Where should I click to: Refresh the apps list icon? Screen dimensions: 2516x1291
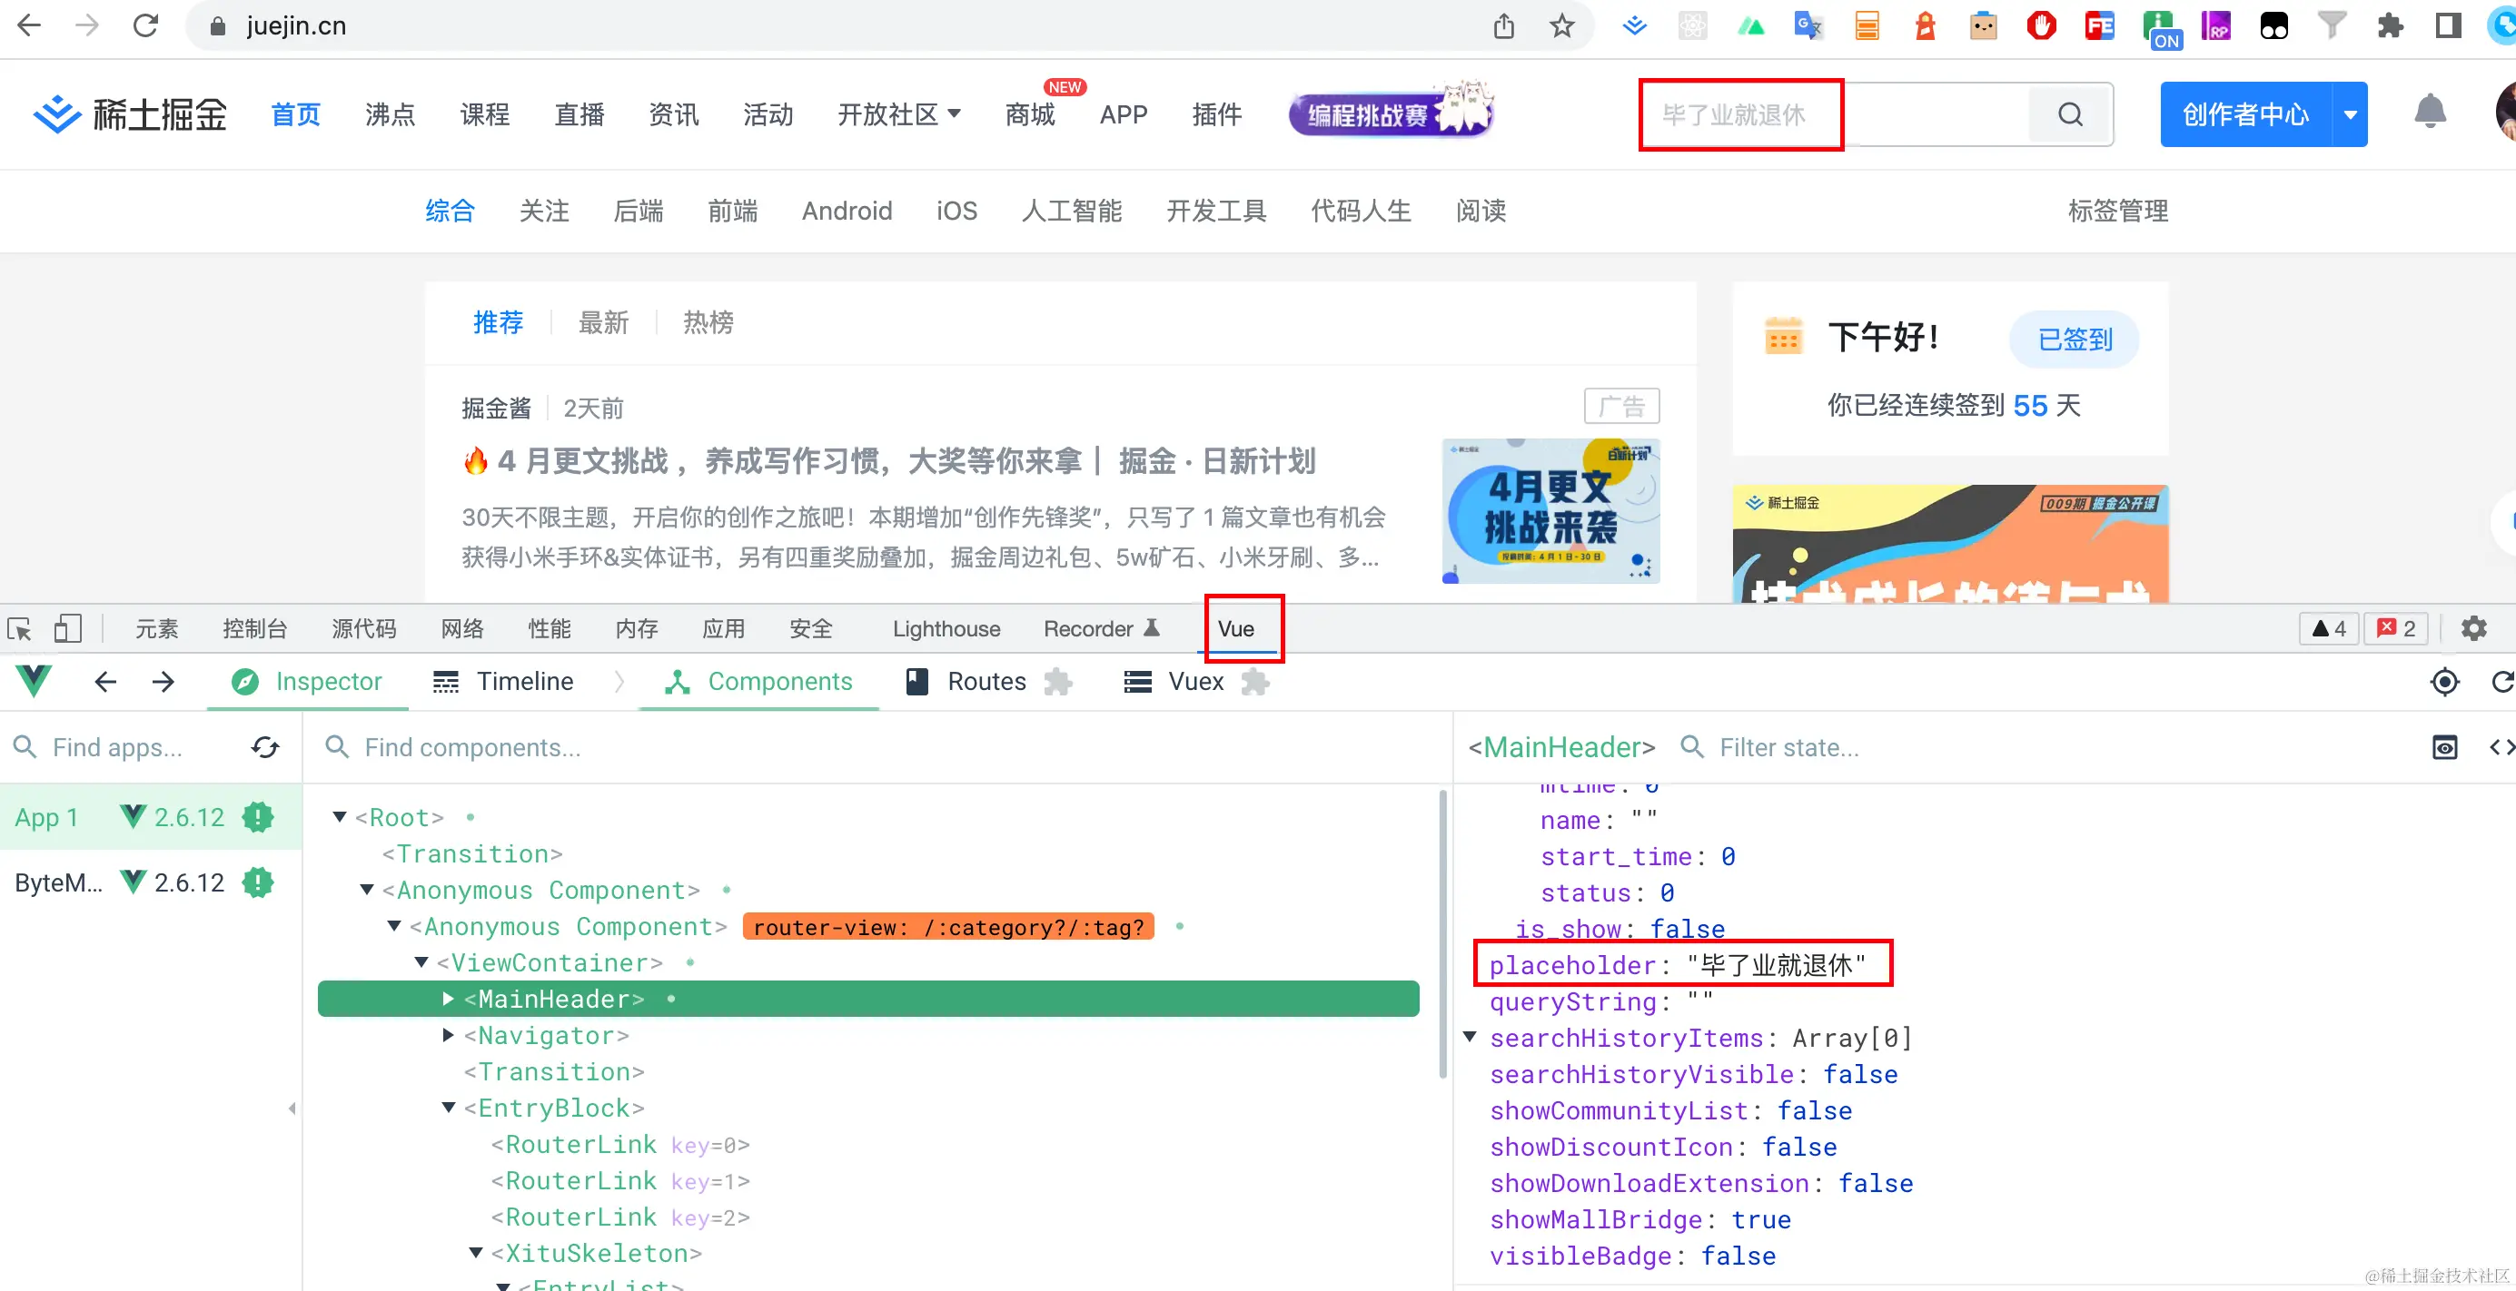[x=264, y=747]
